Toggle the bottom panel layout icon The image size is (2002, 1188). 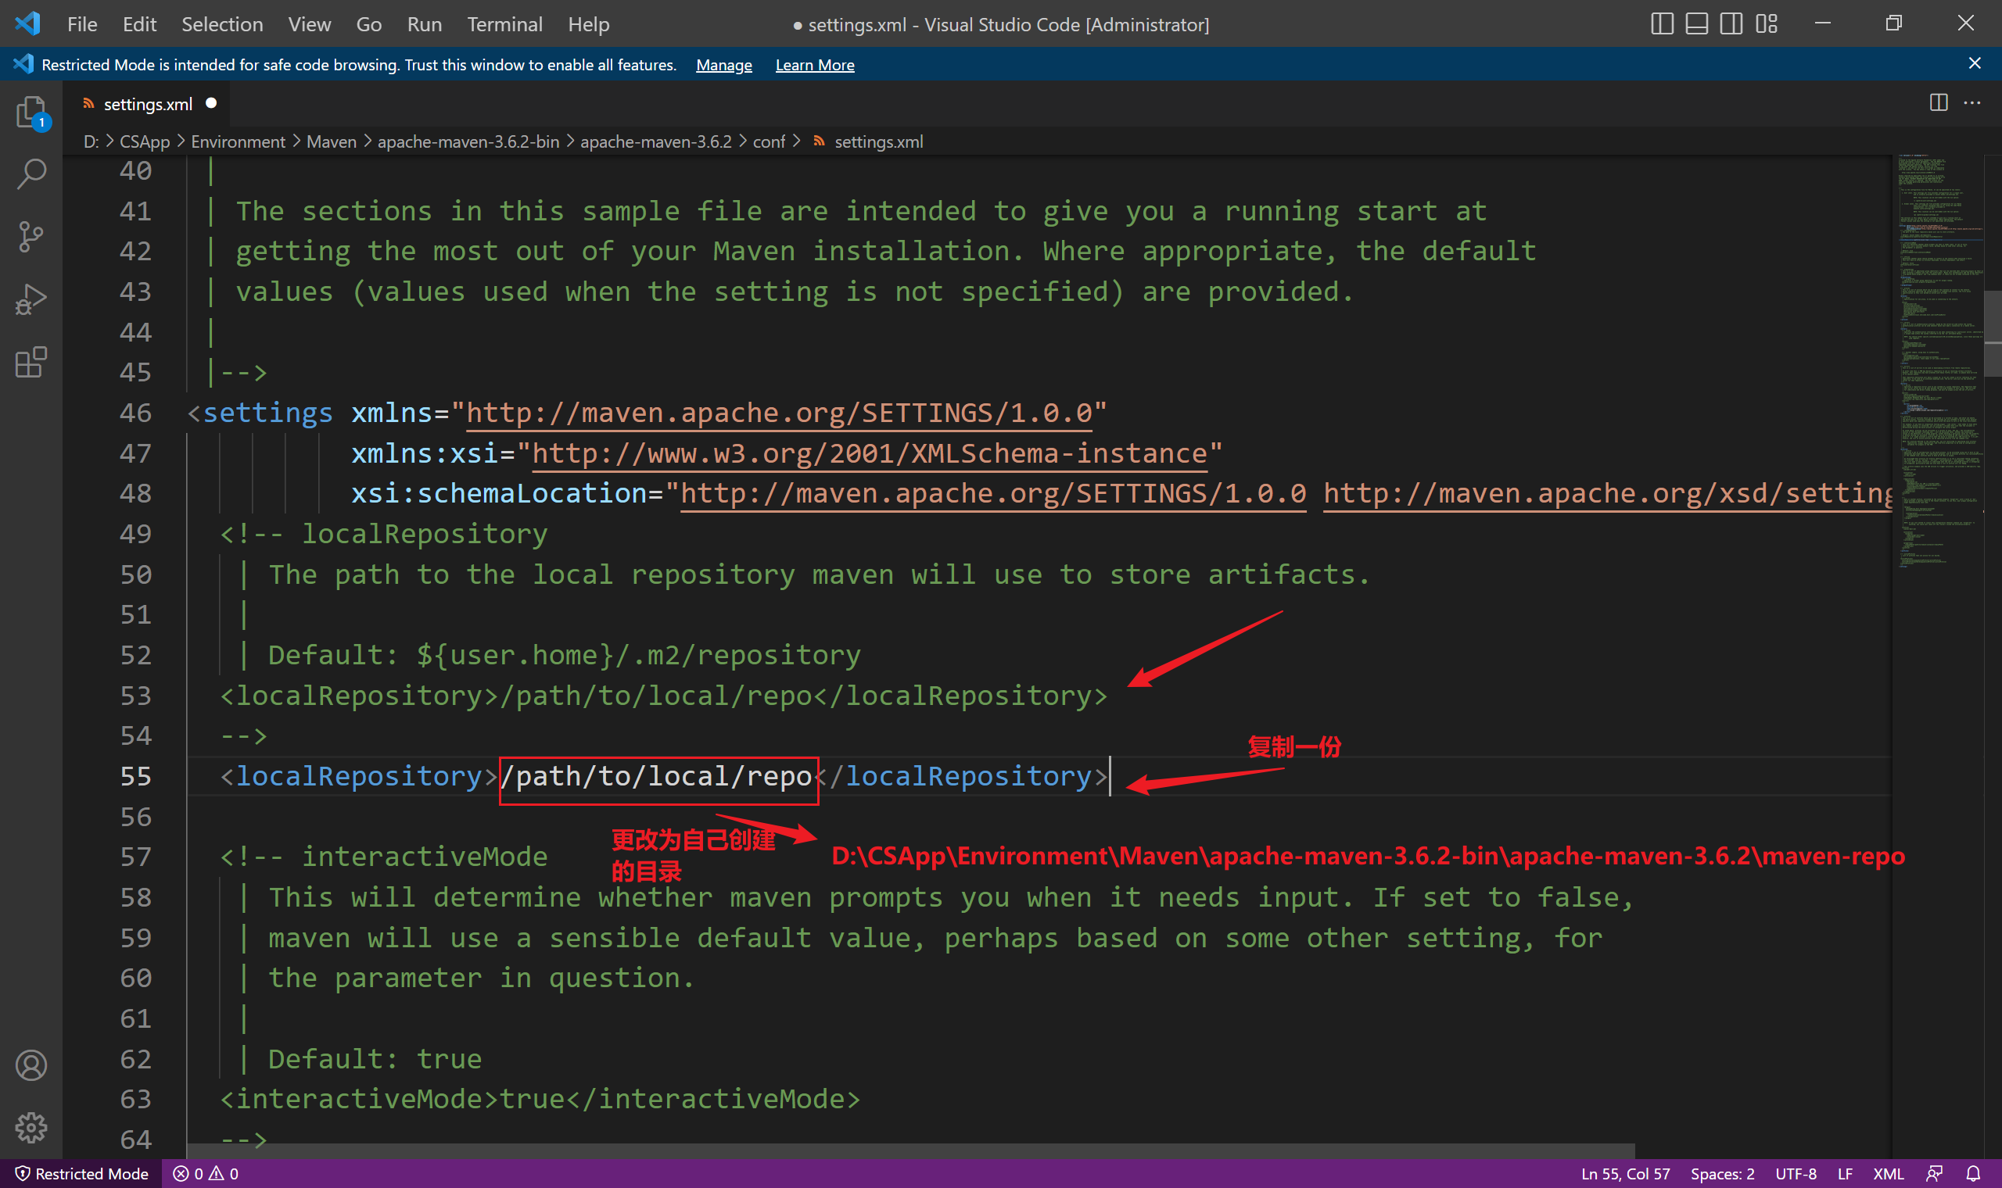(1697, 24)
